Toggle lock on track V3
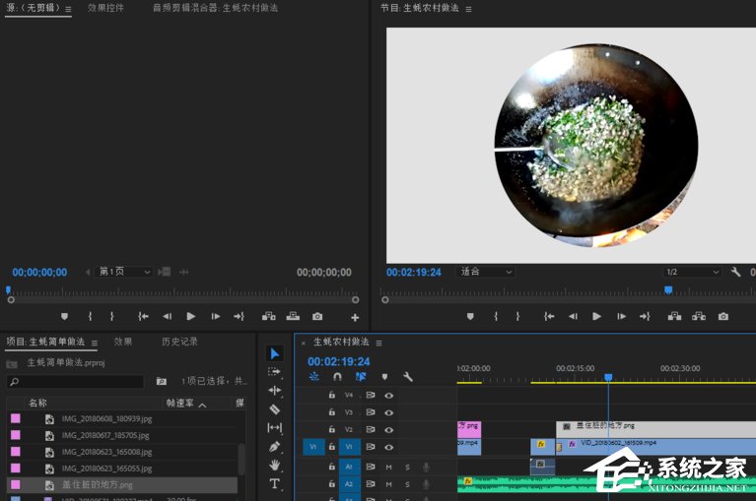Viewport: 756px width, 501px height. pos(332,412)
